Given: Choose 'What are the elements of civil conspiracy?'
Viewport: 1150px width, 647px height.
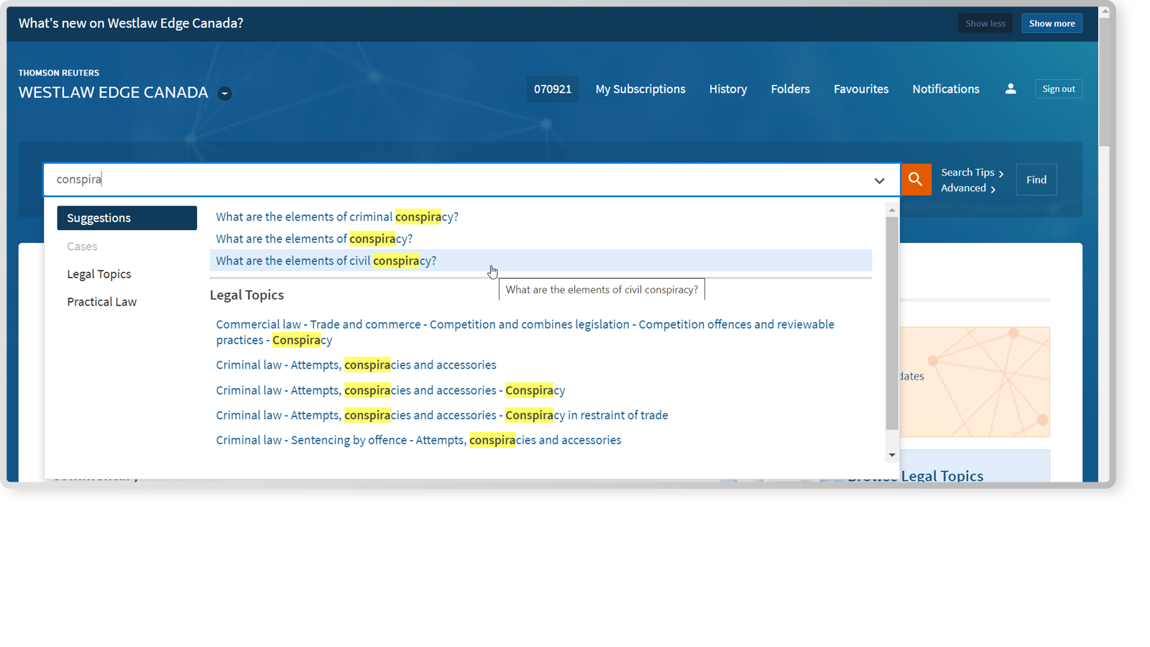Looking at the screenshot, I should click(x=540, y=260).
